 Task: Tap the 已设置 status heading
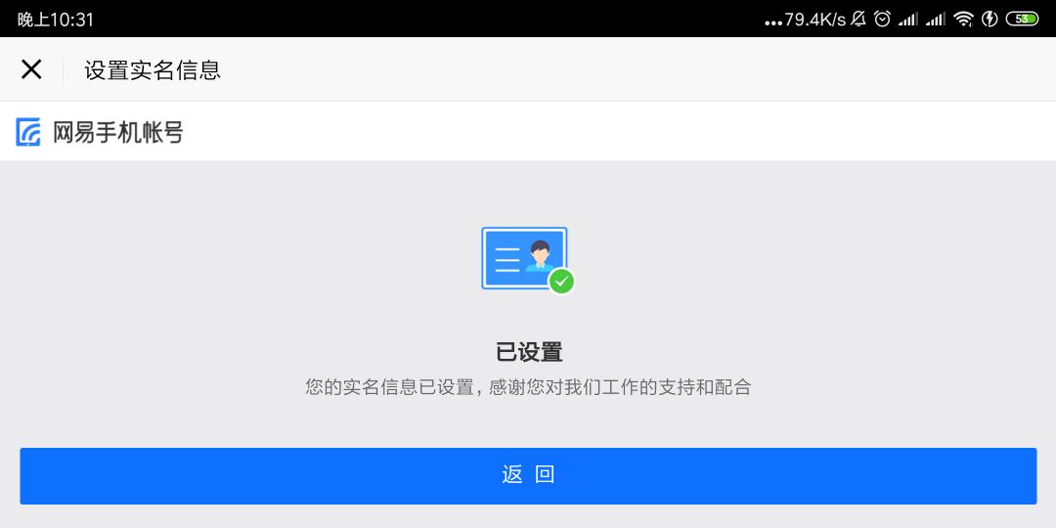point(529,352)
